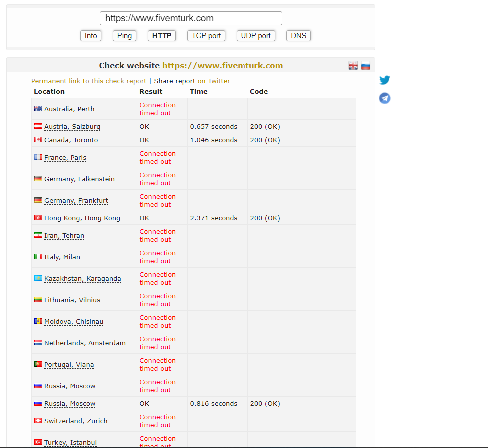Click the Germany Frankfurt flag icon
The image size is (488, 448).
(x=38, y=200)
